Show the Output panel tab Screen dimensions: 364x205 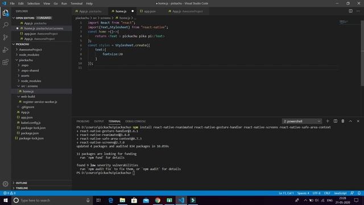[99, 121]
